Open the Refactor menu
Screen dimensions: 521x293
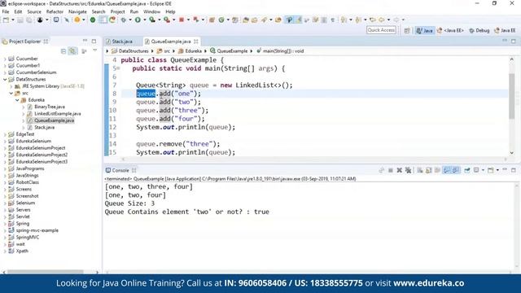click(x=55, y=11)
